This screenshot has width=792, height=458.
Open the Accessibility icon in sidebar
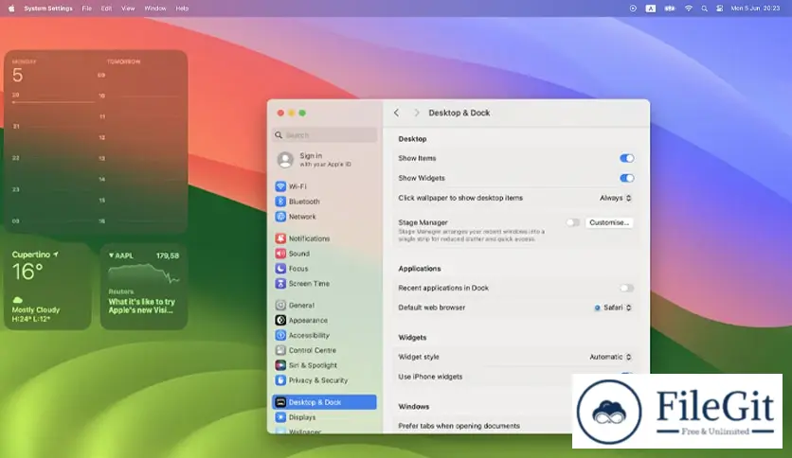(x=280, y=335)
